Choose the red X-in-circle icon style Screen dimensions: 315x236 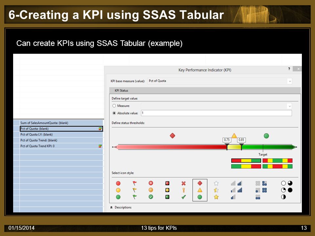[x=151, y=183]
